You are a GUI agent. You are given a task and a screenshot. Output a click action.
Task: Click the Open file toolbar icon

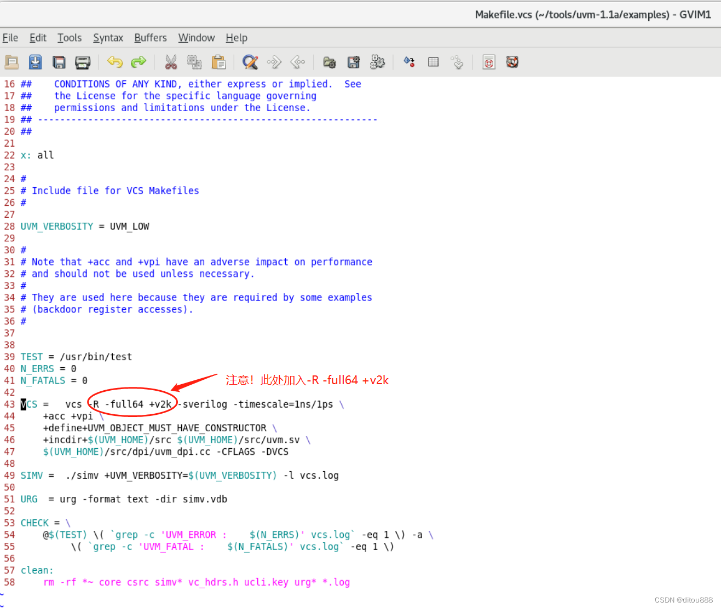click(x=11, y=62)
